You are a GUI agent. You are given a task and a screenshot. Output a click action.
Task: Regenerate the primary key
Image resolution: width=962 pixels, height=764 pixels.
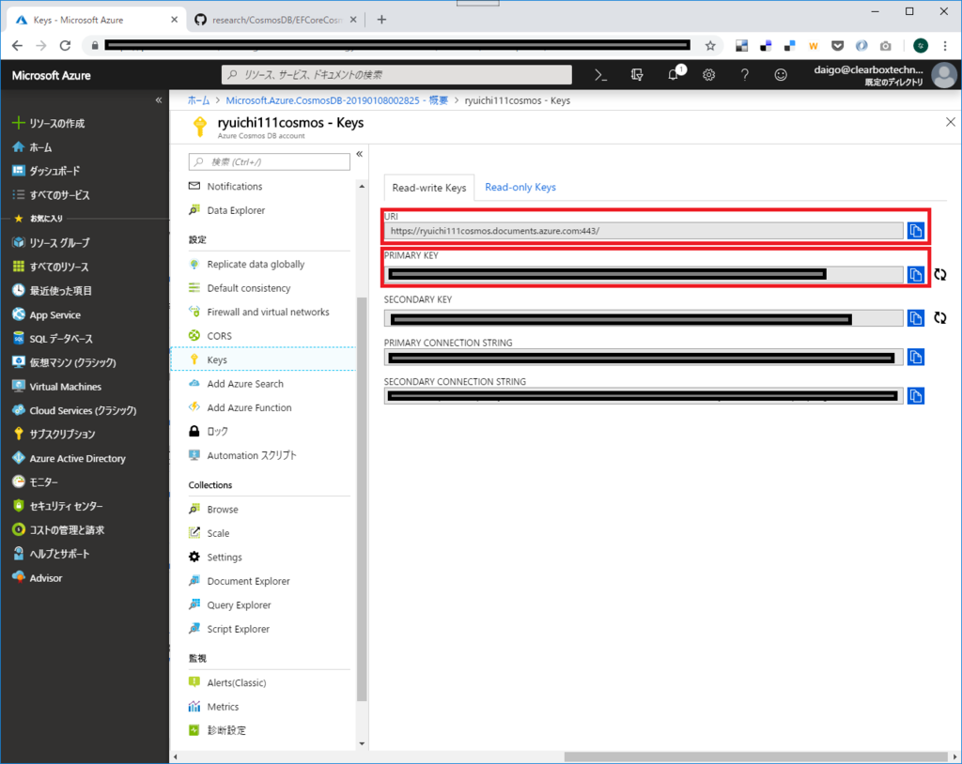(939, 274)
